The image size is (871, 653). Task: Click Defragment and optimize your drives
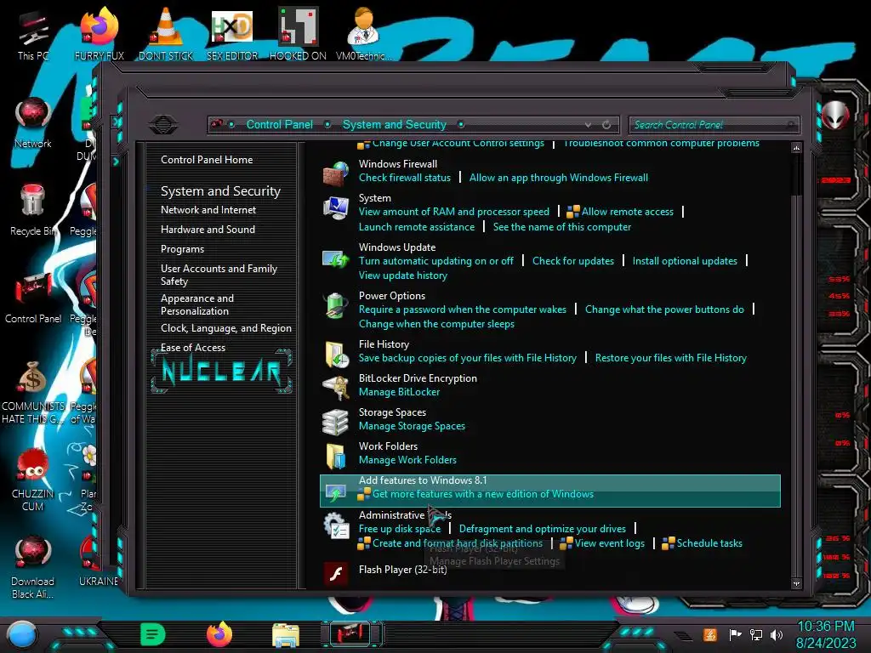click(542, 529)
